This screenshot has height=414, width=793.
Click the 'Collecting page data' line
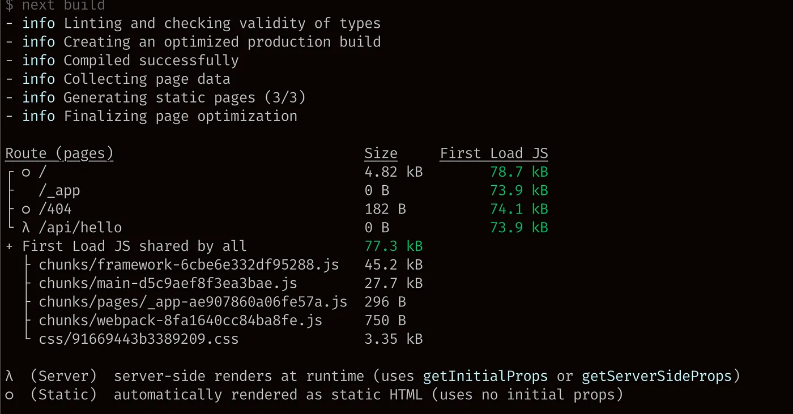[x=147, y=79]
